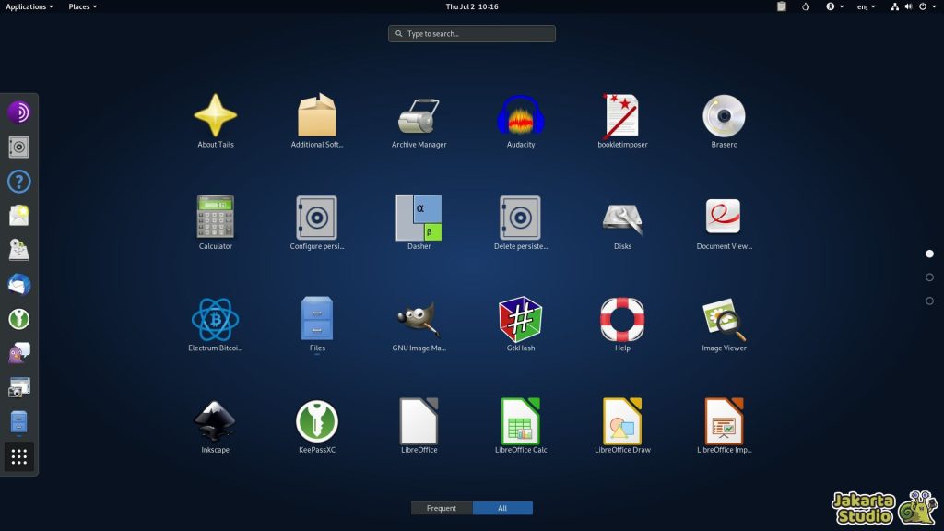
Task: Open Electrum Bitcoin Wallet
Action: pos(216,320)
